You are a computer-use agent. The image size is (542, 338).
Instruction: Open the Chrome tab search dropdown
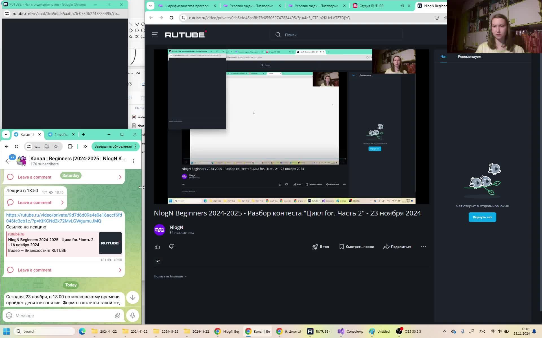150,6
